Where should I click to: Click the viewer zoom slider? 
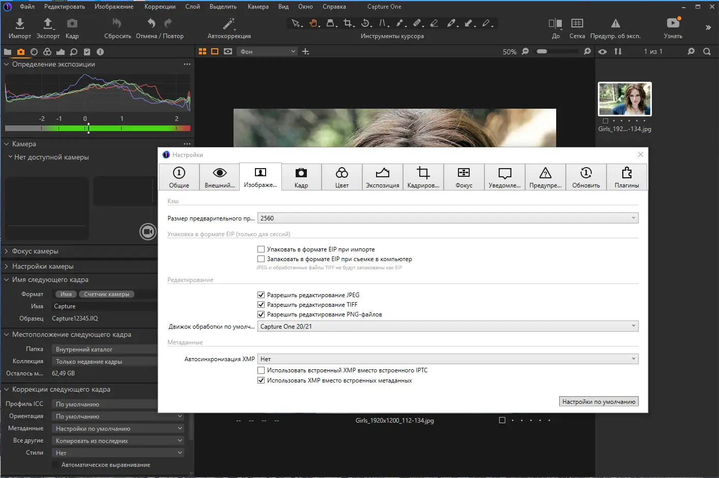(x=557, y=51)
